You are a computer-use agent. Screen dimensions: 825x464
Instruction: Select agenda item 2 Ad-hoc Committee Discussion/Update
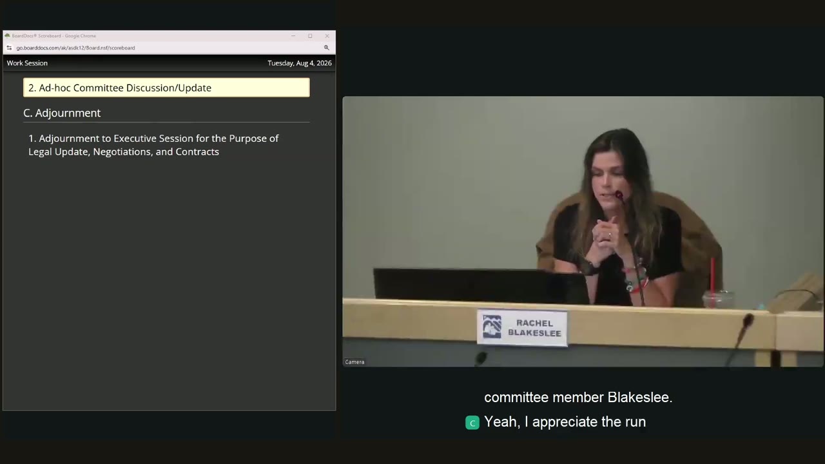[x=166, y=88]
